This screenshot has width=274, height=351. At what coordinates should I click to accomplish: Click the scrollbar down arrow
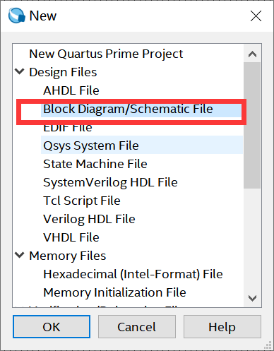pyautogui.click(x=252, y=298)
